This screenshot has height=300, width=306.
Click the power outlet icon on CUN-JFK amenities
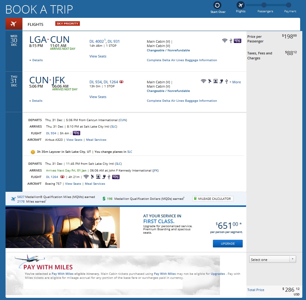[221, 81]
